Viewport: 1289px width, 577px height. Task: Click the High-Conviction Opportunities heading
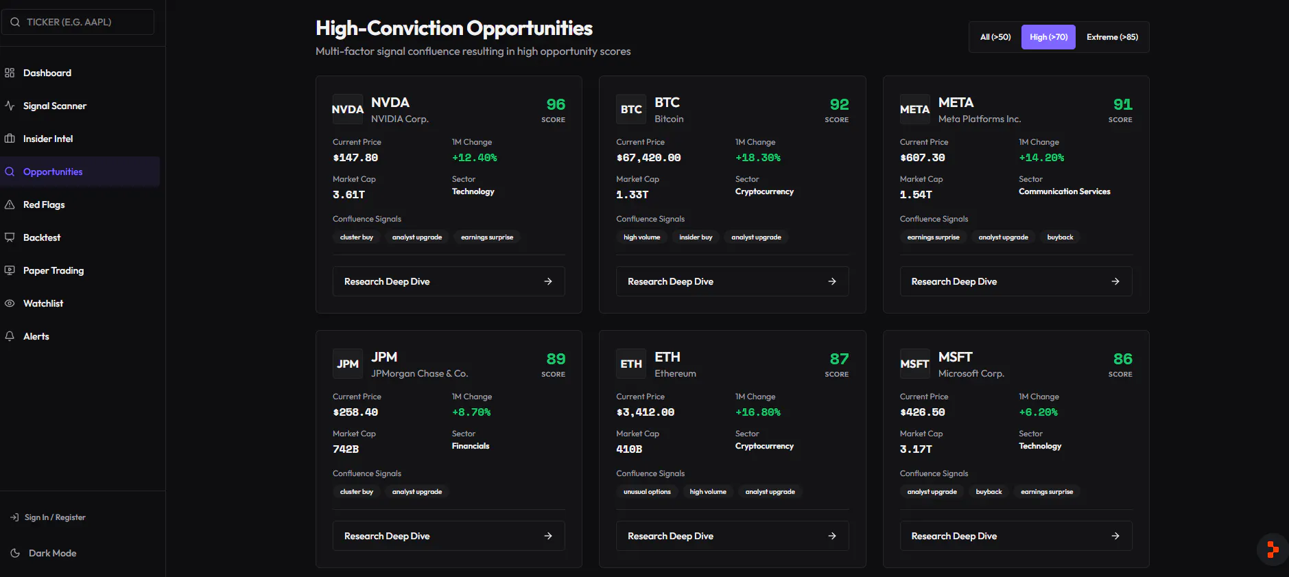(x=454, y=28)
